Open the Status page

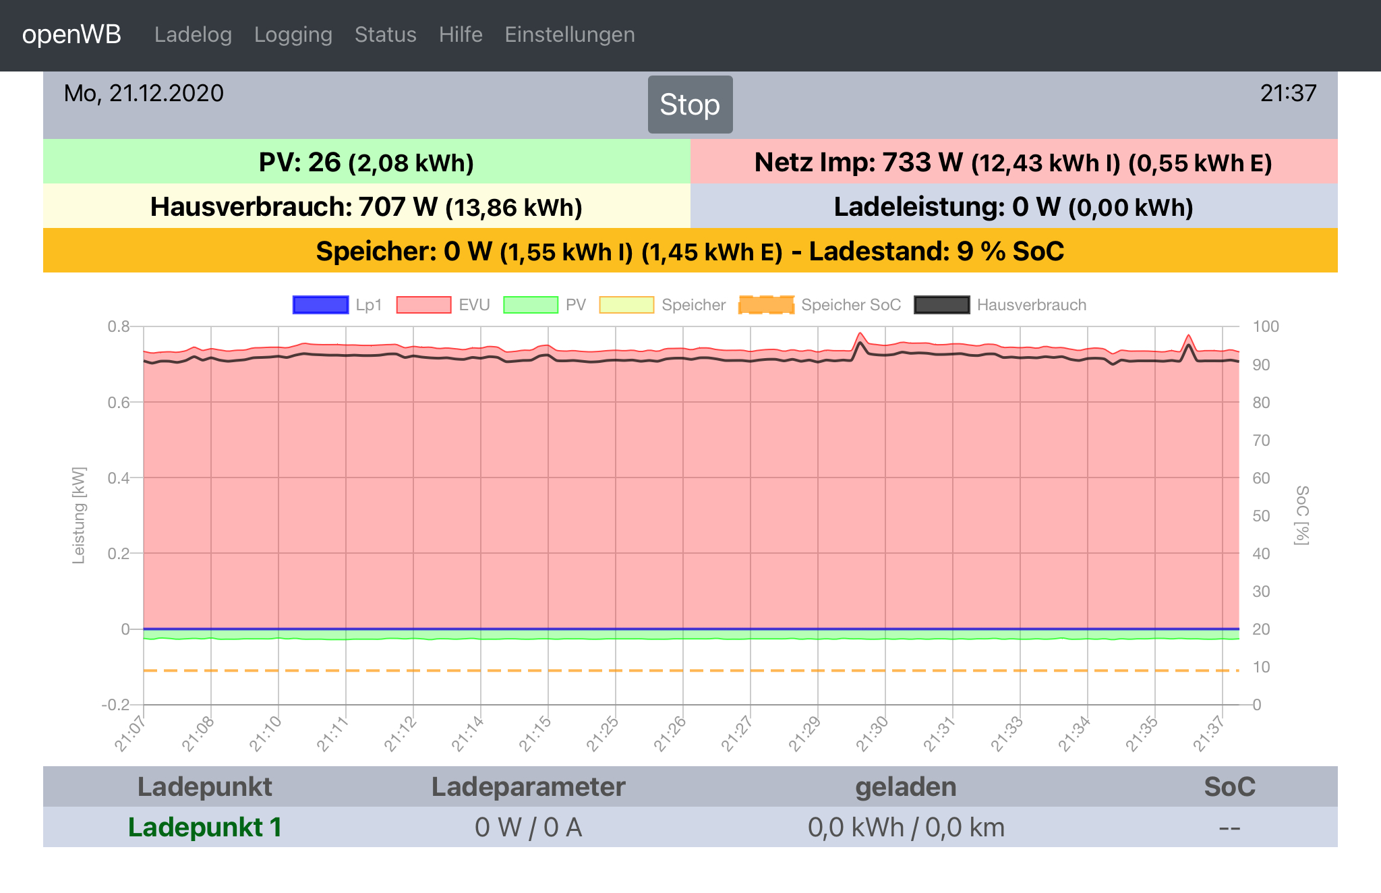385,34
